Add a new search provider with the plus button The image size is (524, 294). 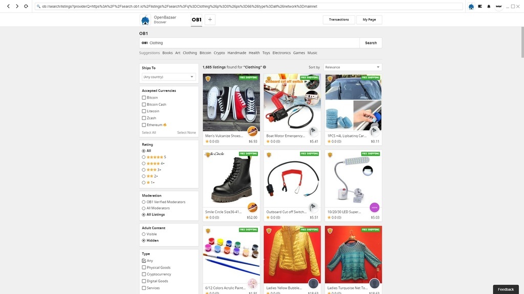(x=210, y=20)
